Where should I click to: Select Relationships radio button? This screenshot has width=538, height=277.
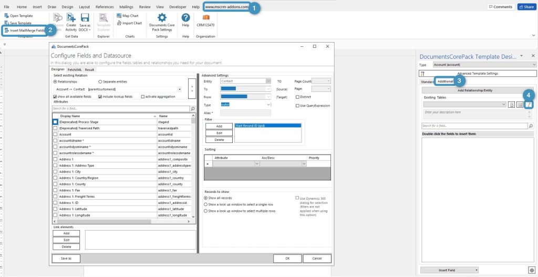pyautogui.click(x=55, y=81)
